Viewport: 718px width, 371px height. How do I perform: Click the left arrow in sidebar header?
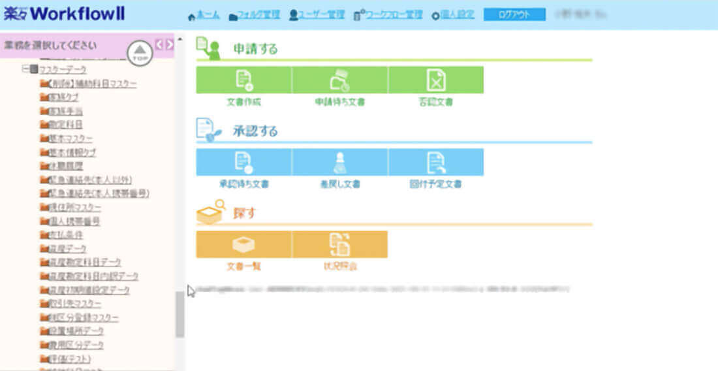click(159, 44)
